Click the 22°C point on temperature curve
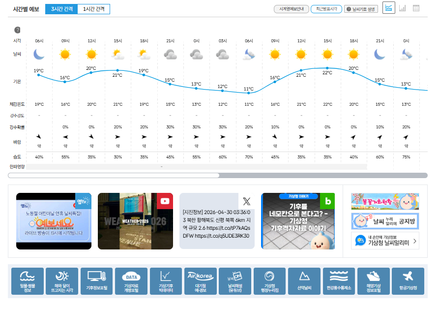Viewport: 439px width, 309px height. 327,68
